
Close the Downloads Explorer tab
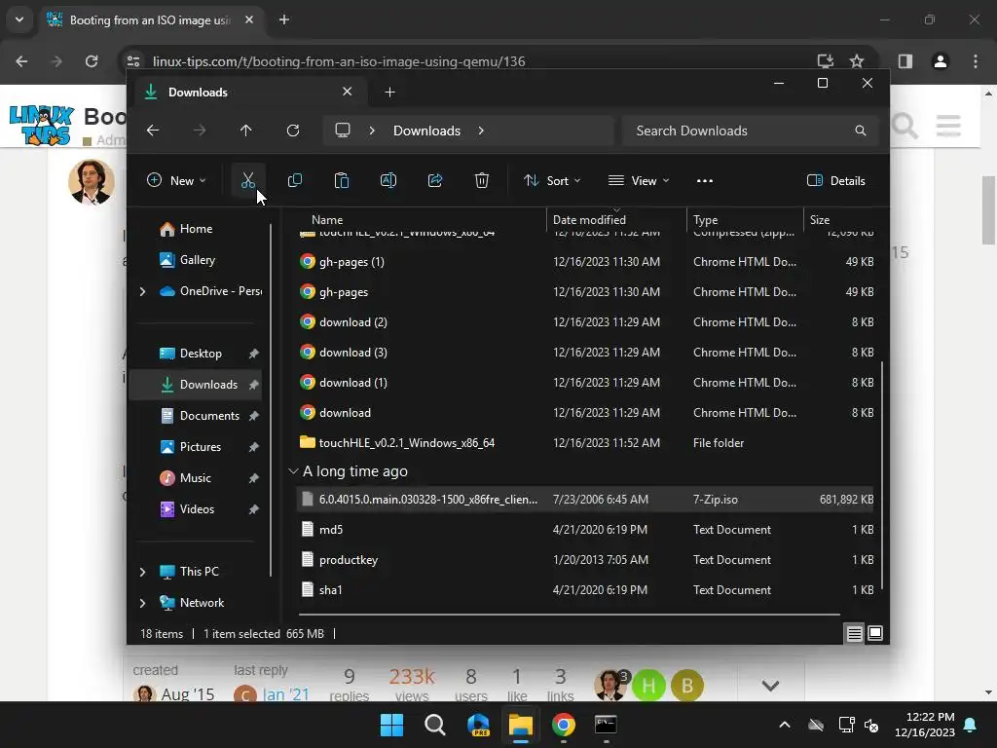point(348,92)
